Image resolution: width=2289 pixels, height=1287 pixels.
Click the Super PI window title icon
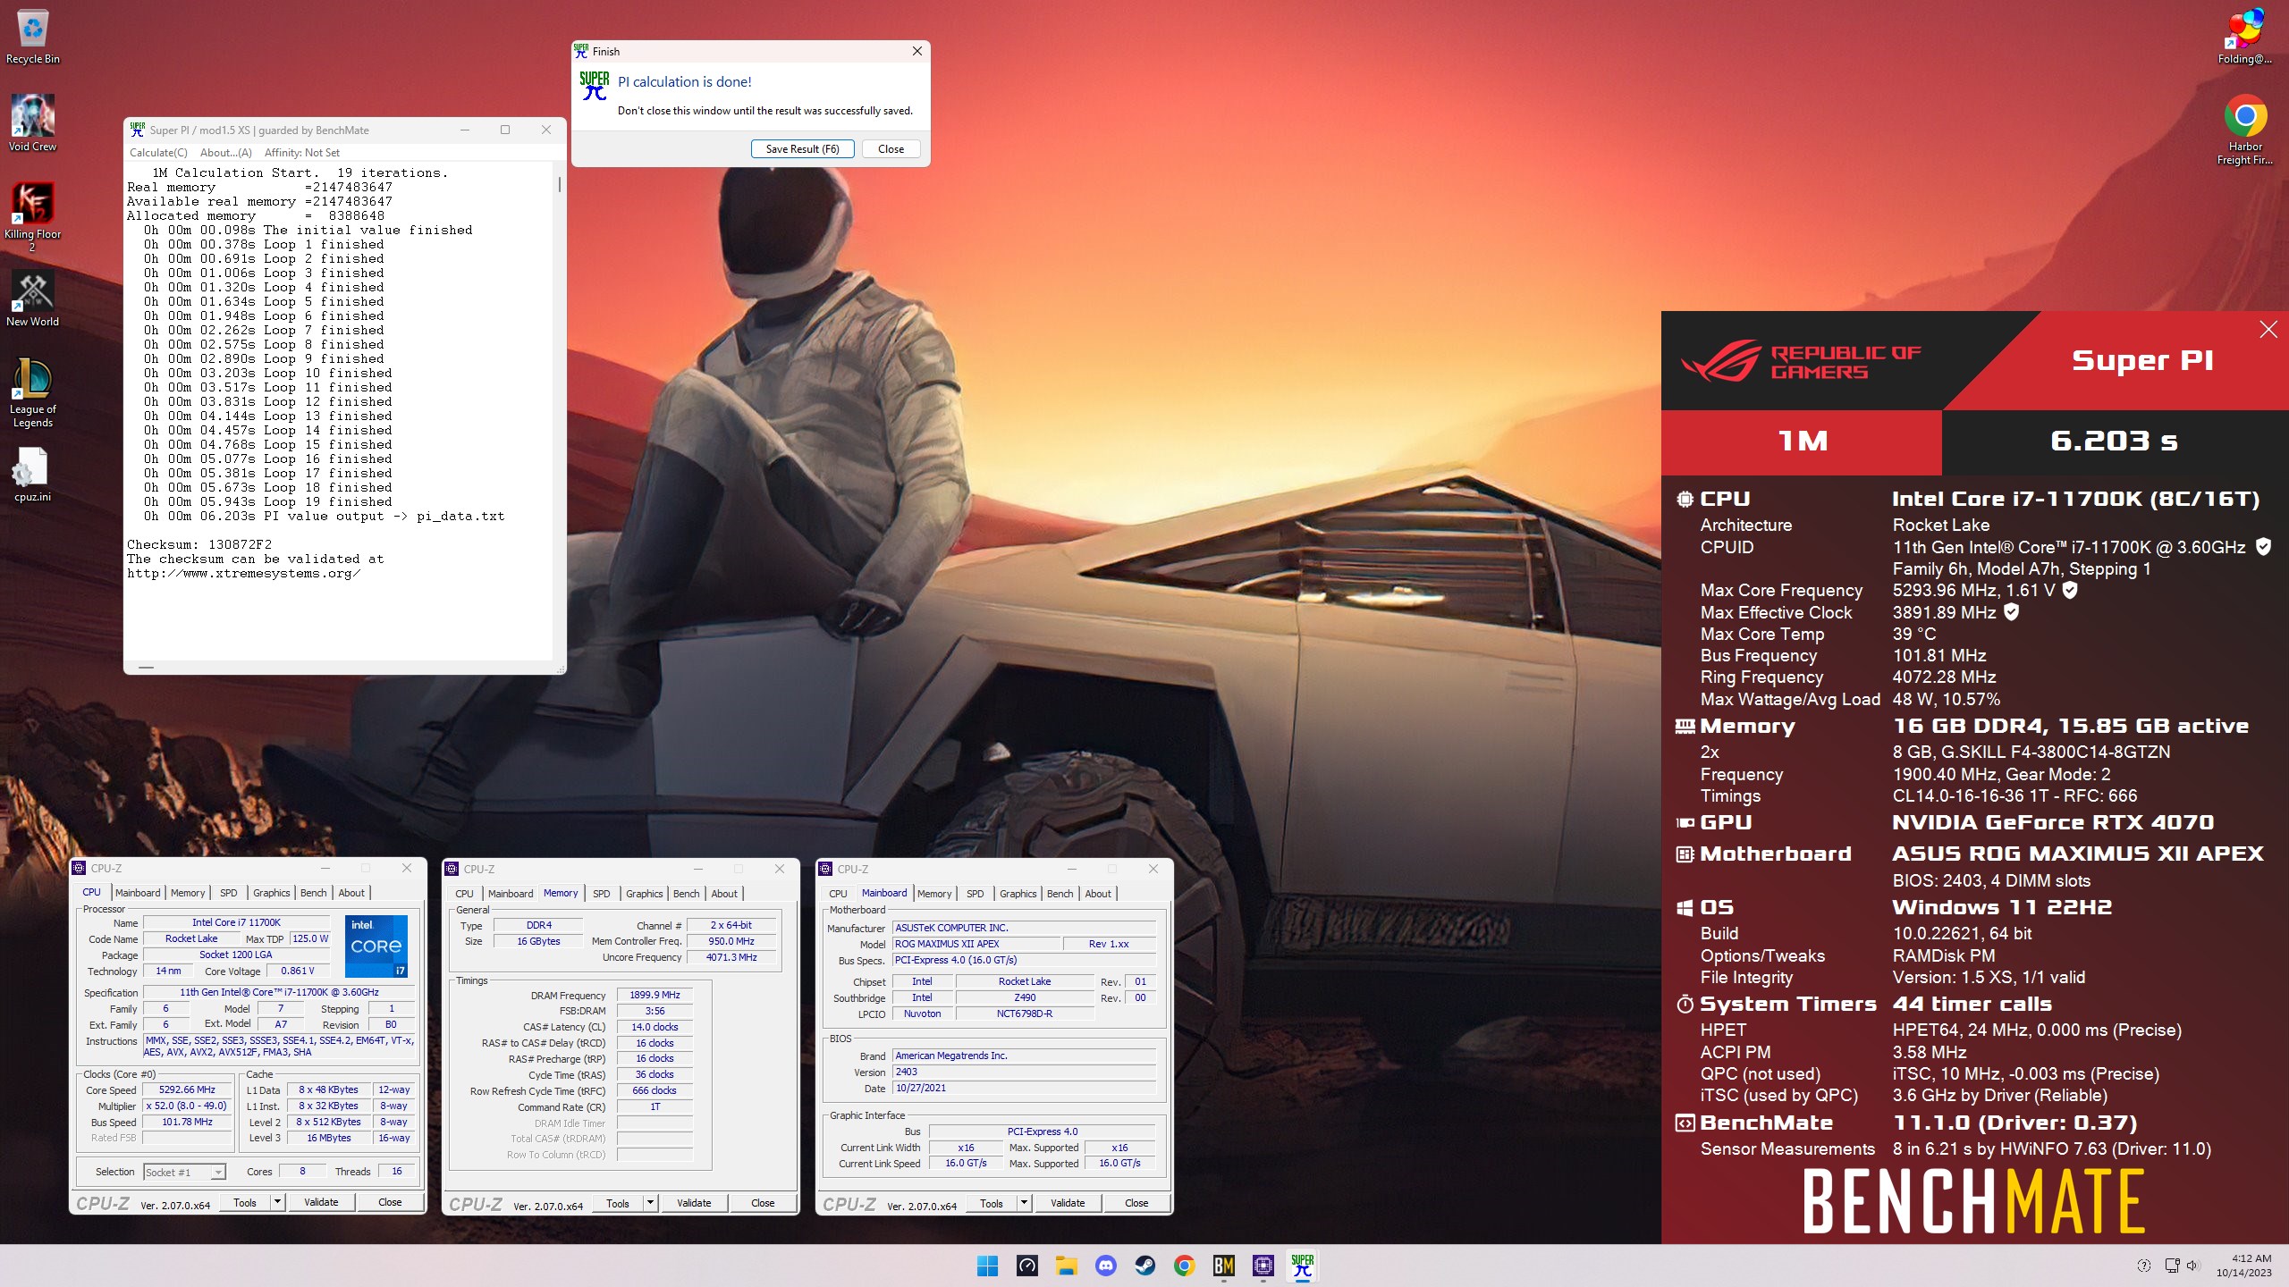pyautogui.click(x=138, y=130)
